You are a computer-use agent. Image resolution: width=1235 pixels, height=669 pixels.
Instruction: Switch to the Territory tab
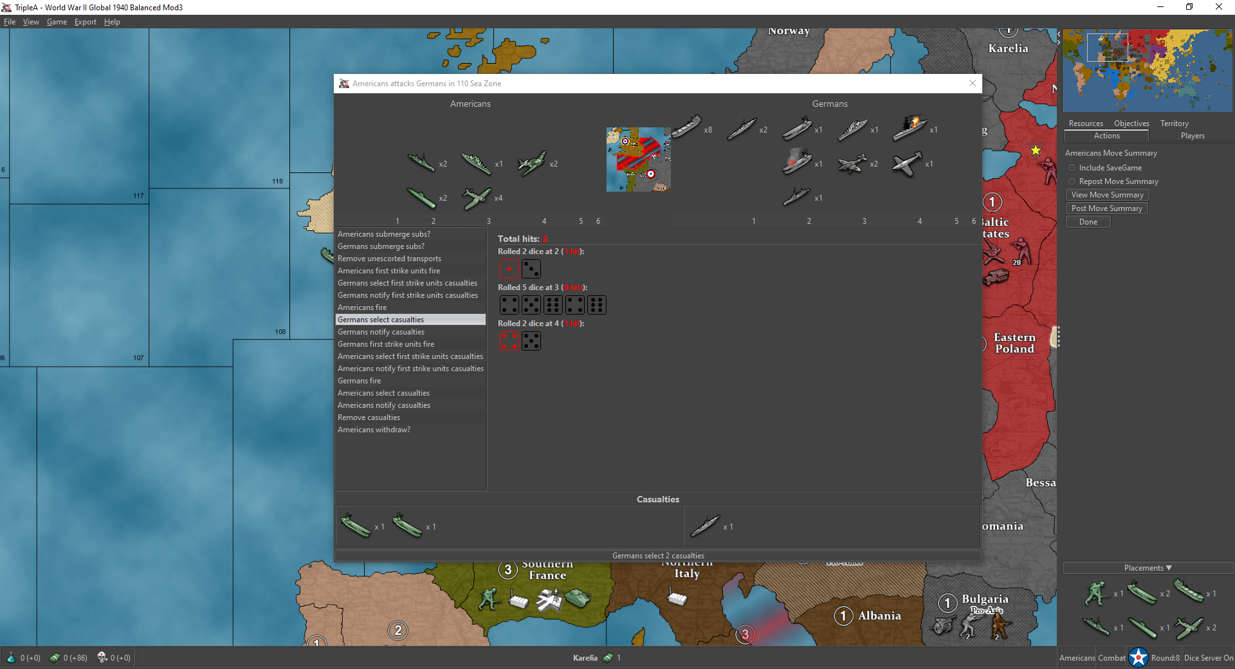point(1174,124)
